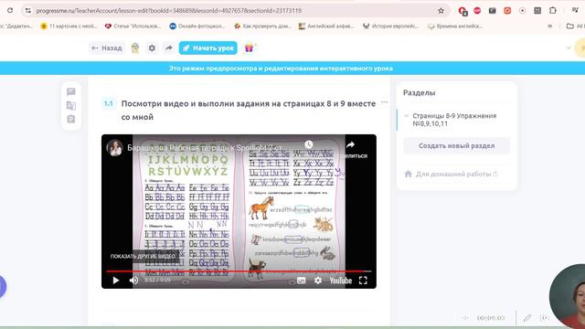Image resolution: width=585 pixels, height=329 pixels.
Task: Click the info icon next to 'Для домашней работы'
Action: 495,174
